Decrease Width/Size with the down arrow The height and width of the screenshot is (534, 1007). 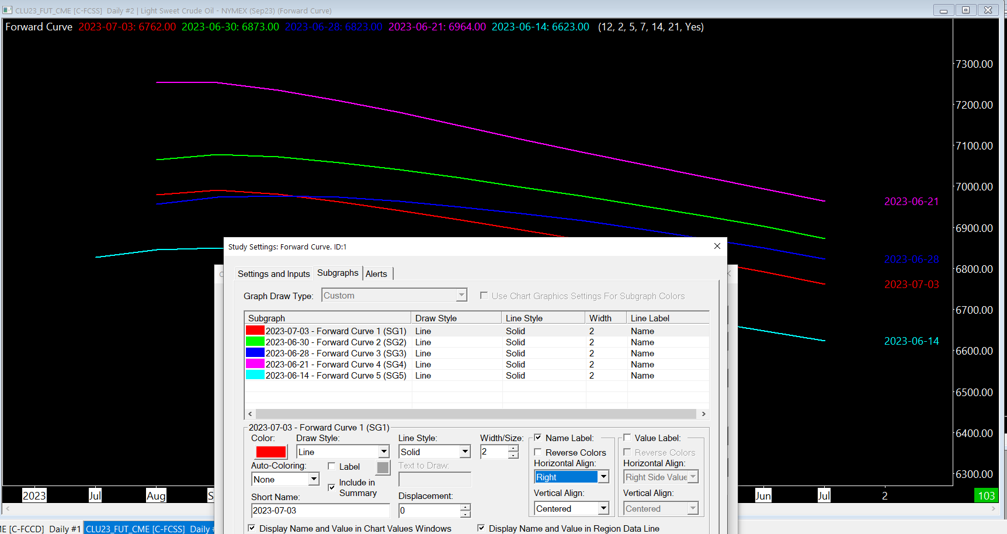point(513,456)
